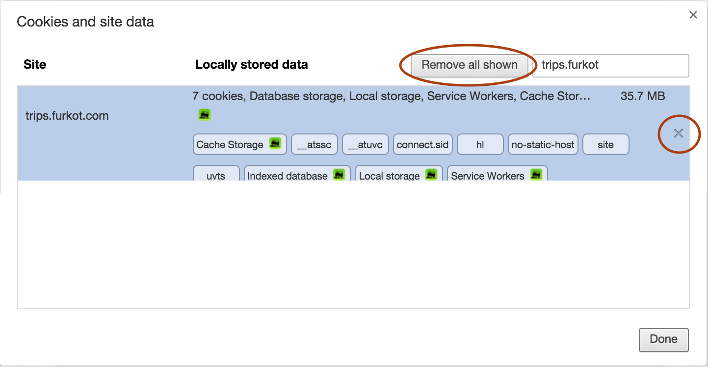Open the Cache Storage entry
708x367 pixels.
[x=231, y=144]
